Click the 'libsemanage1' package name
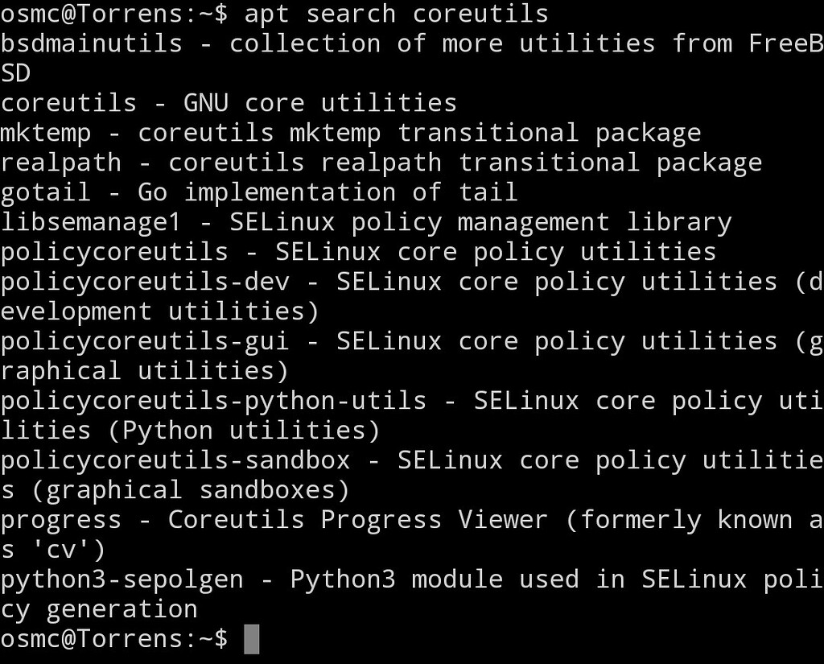This screenshot has height=664, width=824. (92, 223)
